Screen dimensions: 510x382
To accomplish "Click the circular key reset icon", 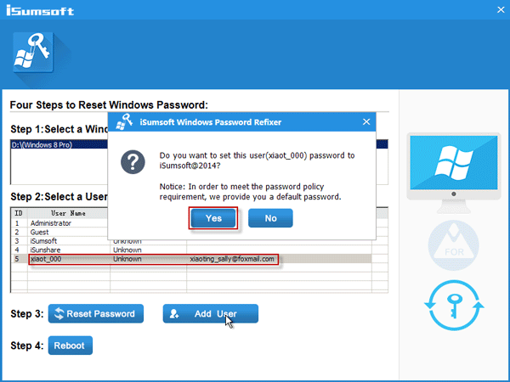I will (x=454, y=306).
